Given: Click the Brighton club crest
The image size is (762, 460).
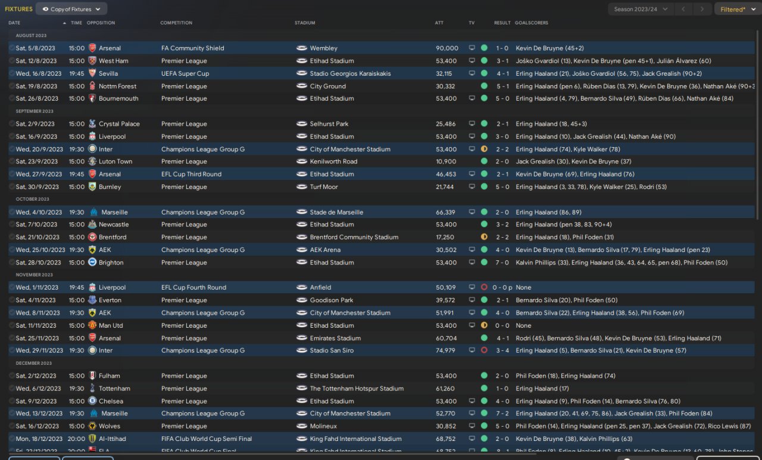Looking at the screenshot, I should [92, 262].
